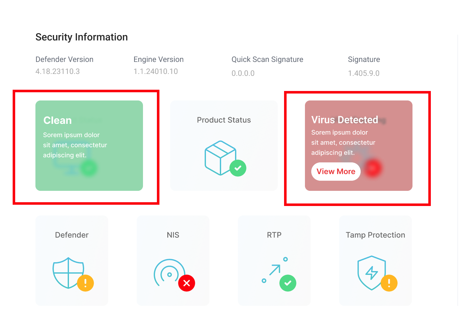
Task: Click the Quick Scan Signature value 0.0.0.0
Action: click(x=243, y=73)
